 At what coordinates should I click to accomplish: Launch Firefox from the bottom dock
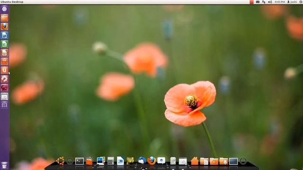point(151,161)
